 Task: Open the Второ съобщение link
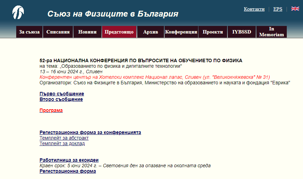pos(61,99)
